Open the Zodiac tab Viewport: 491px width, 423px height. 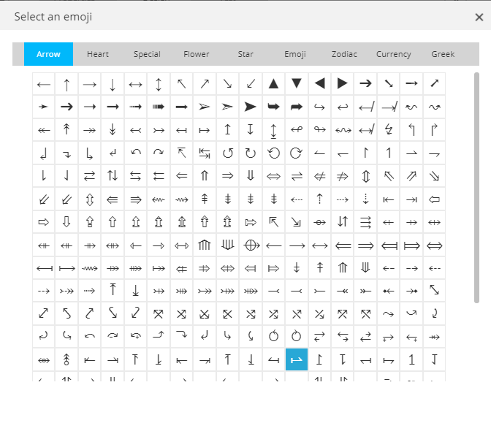pos(344,54)
